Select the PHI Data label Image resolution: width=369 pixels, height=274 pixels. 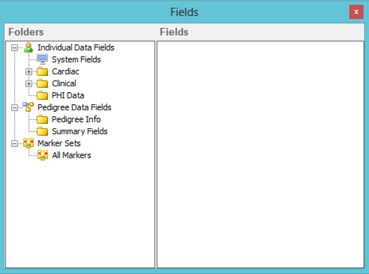(x=68, y=96)
